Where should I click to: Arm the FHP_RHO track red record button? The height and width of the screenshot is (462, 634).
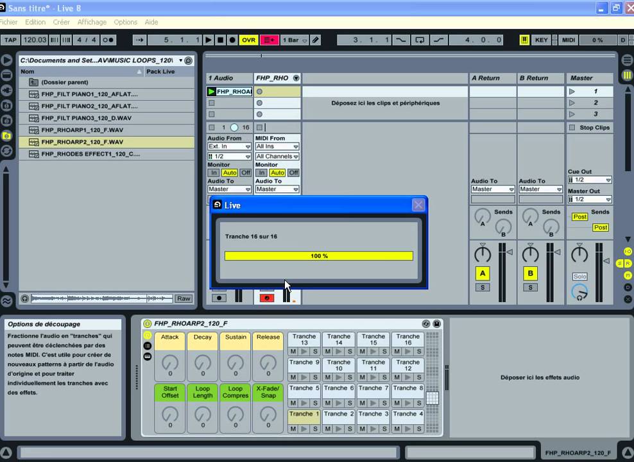pyautogui.click(x=267, y=298)
